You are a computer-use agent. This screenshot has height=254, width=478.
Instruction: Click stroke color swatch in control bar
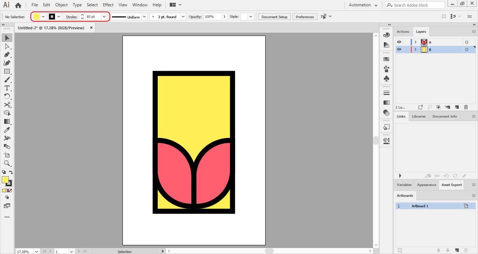point(52,17)
